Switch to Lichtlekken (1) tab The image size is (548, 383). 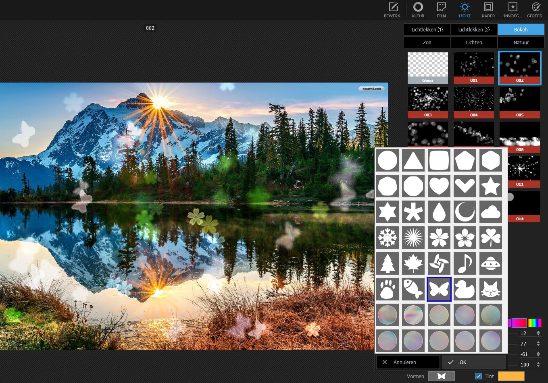tap(427, 29)
